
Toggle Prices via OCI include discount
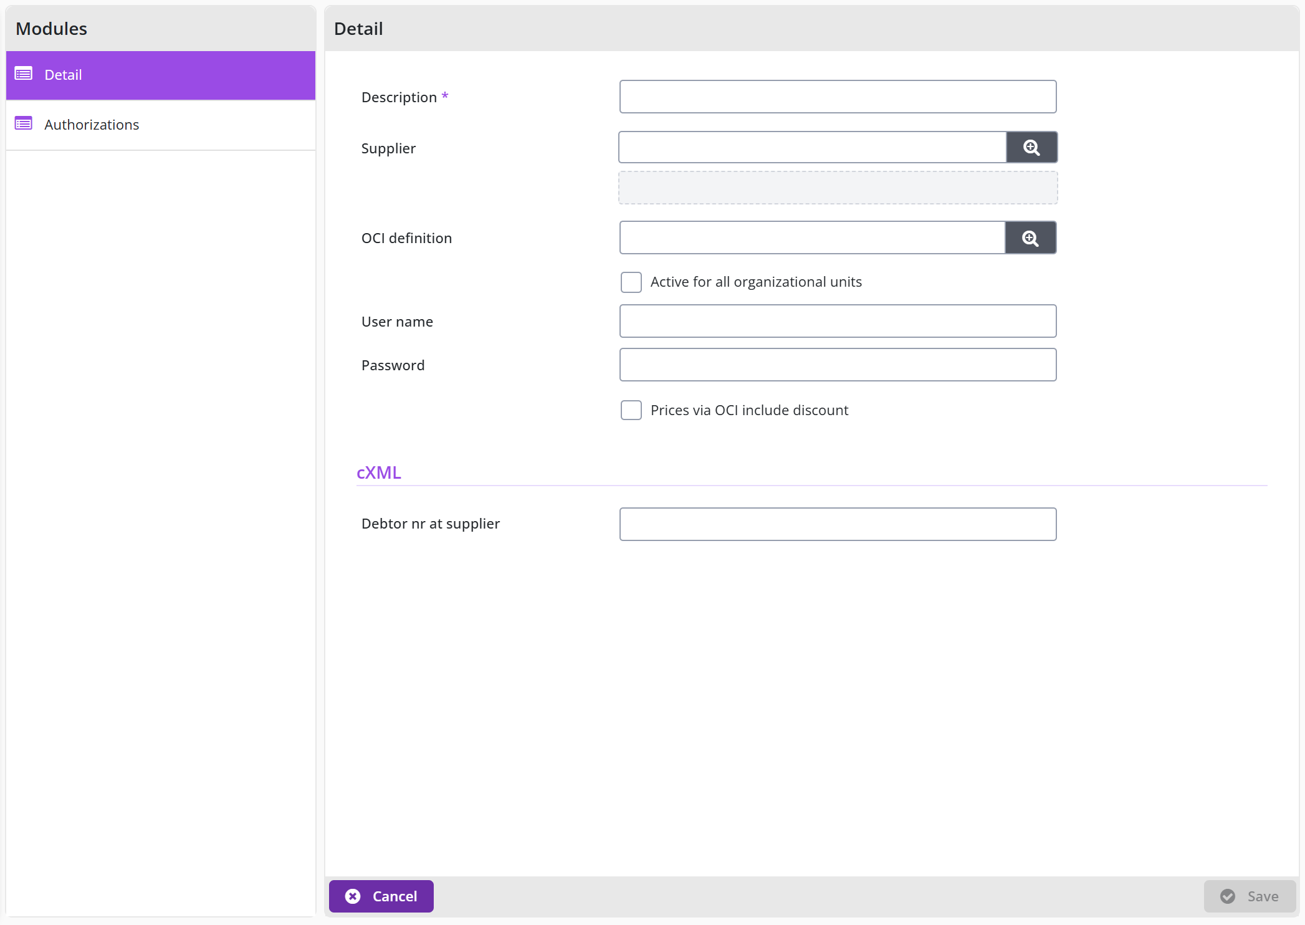(x=631, y=410)
